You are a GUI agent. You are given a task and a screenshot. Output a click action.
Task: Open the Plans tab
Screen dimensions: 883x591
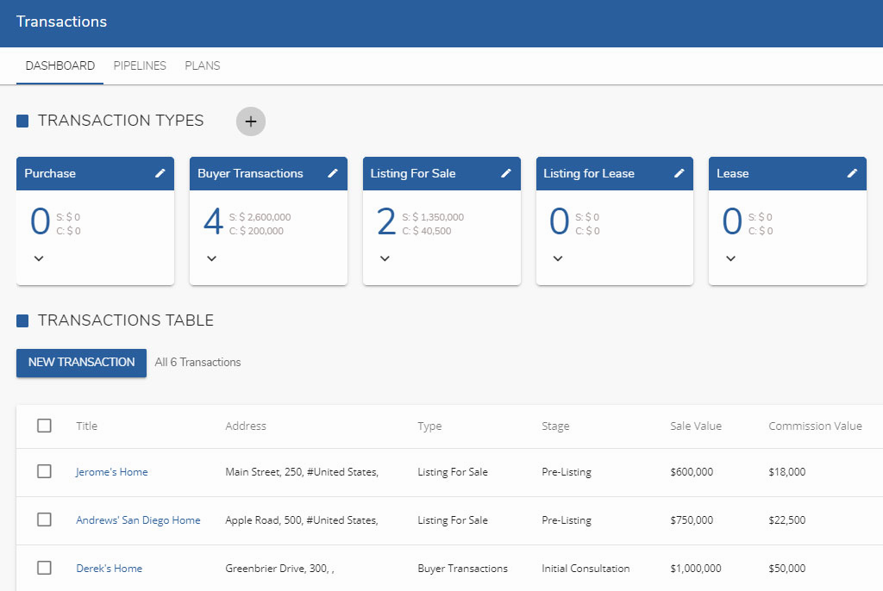click(203, 65)
